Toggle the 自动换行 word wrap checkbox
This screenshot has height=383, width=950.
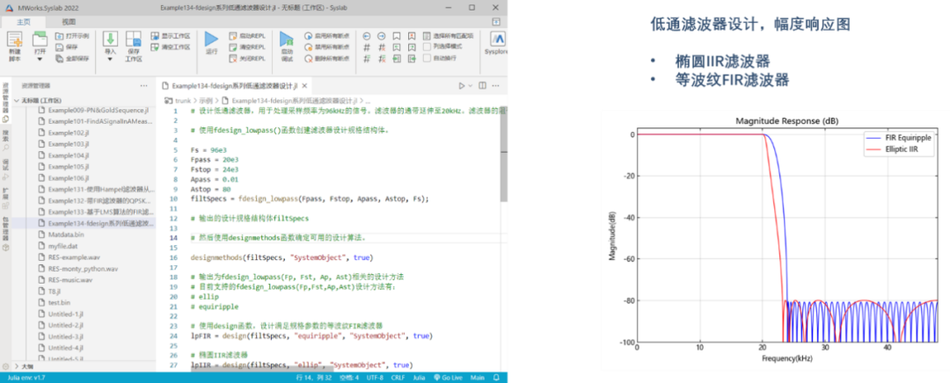tap(427, 57)
